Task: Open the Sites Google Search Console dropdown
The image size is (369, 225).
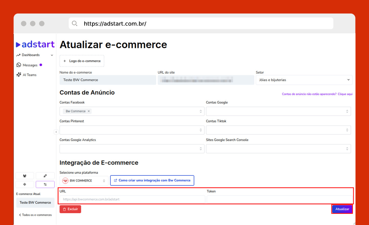Action: click(x=279, y=149)
